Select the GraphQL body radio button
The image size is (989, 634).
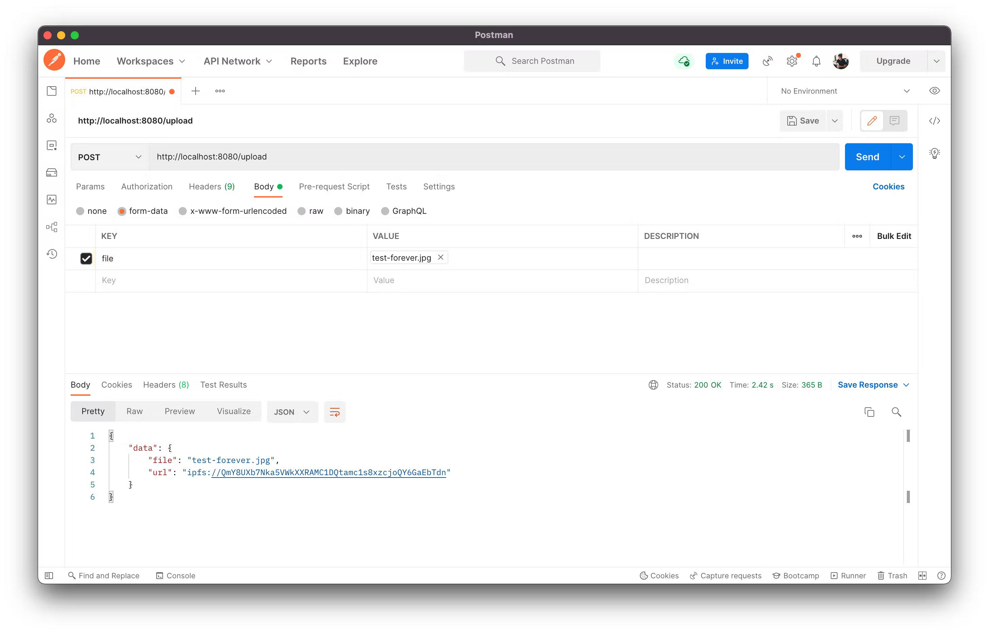(385, 211)
